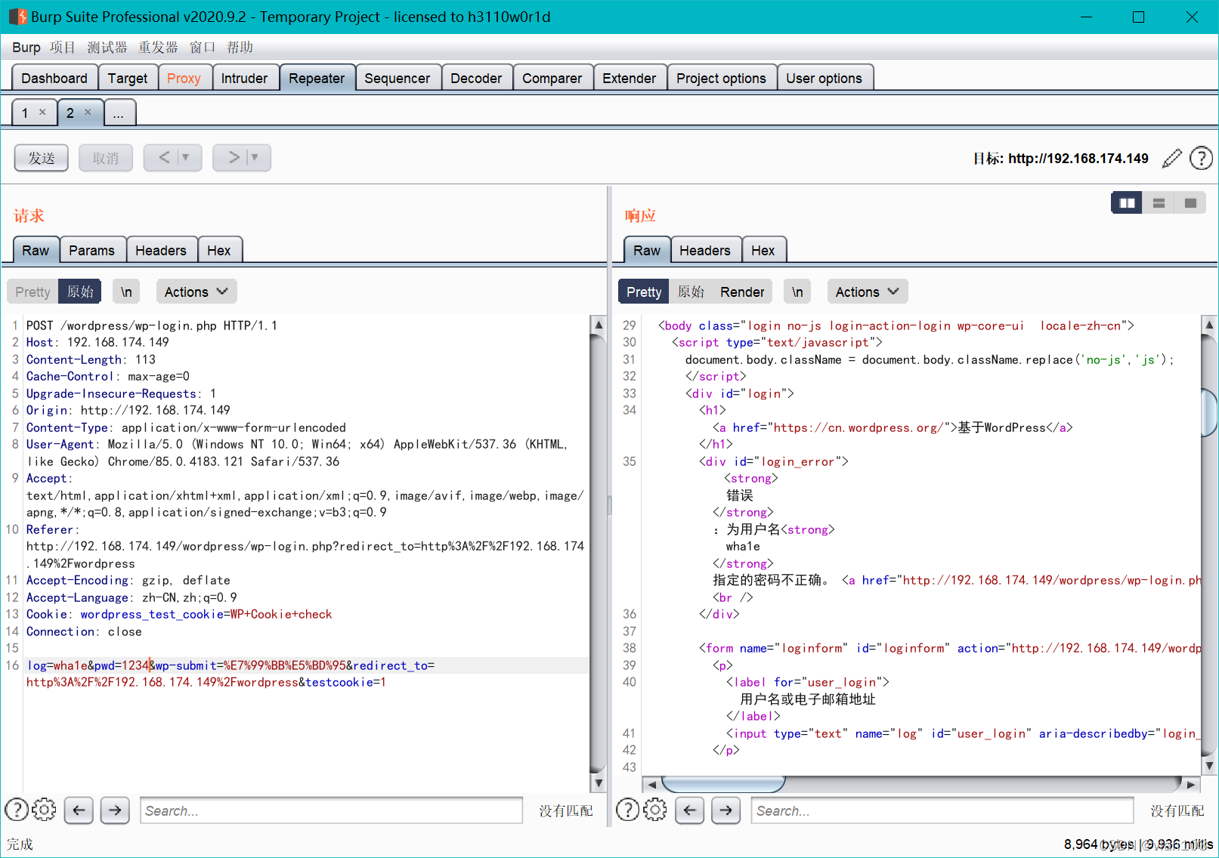Add a new Repeater tab with ellipsis
Viewport: 1219px width, 858px height.
(119, 113)
